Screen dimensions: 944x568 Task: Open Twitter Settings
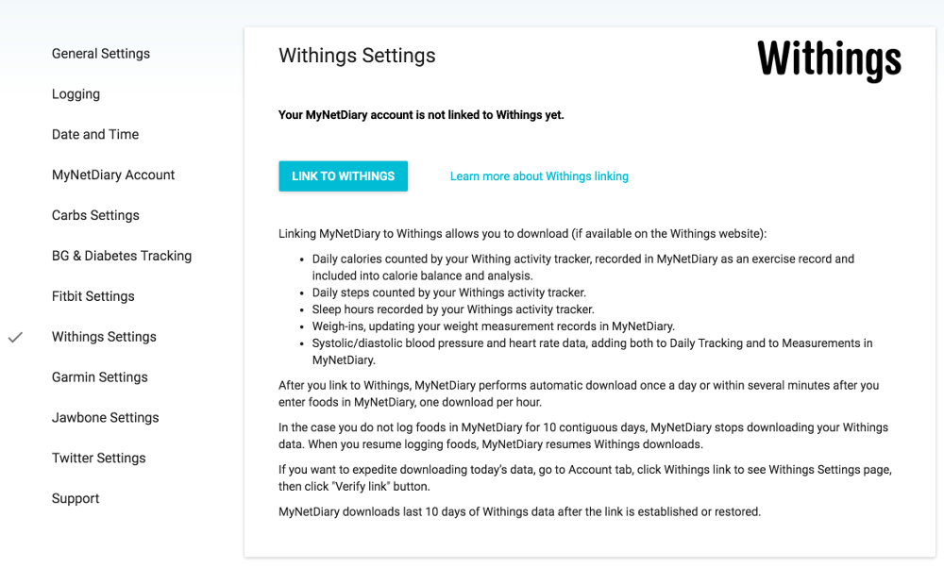99,459
